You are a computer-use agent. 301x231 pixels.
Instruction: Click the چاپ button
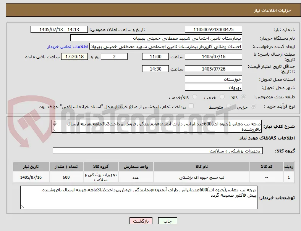tap(168, 221)
